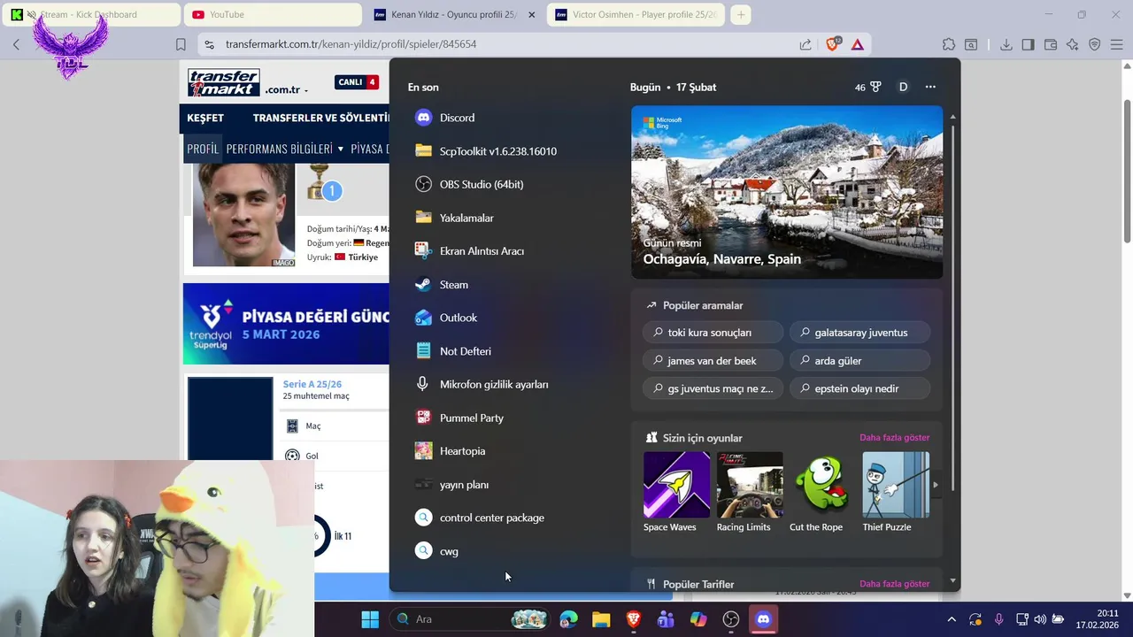Open the D account avatar
The image size is (1133, 637).
point(903,87)
